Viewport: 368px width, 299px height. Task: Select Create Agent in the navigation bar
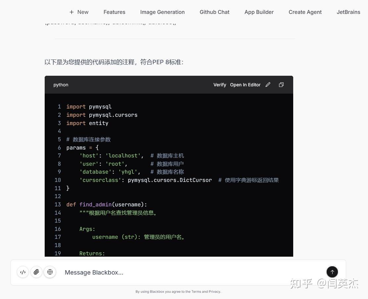click(x=305, y=12)
